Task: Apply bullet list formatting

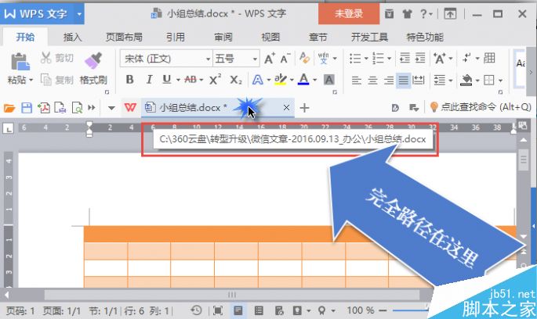Action: [355, 59]
